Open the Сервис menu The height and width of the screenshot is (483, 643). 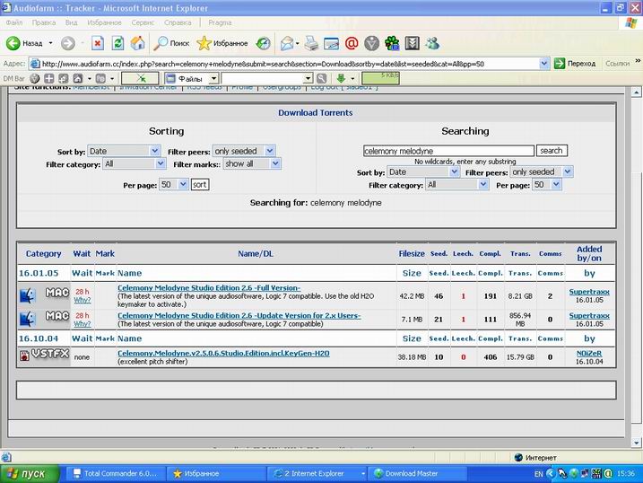coord(142,21)
